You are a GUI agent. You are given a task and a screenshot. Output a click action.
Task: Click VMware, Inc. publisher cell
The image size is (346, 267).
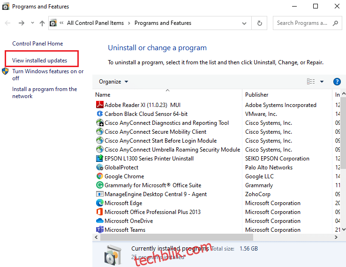pyautogui.click(x=261, y=114)
